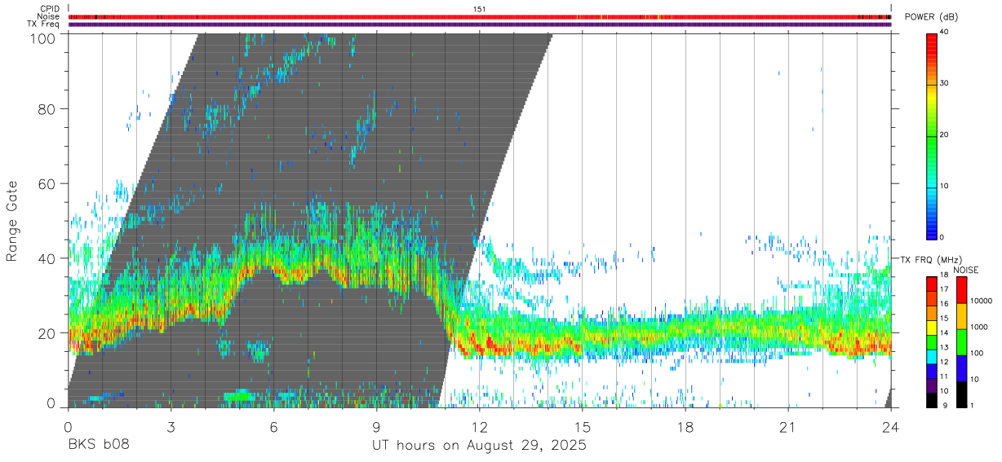Click the 60 tick on the Range Gate axis
Screen dimensions: 1002x462
click(47, 184)
